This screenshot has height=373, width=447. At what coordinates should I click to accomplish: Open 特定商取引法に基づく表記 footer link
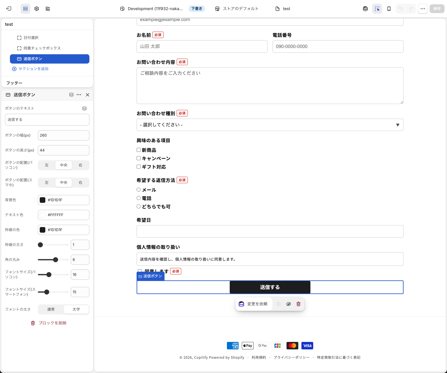(x=339, y=357)
